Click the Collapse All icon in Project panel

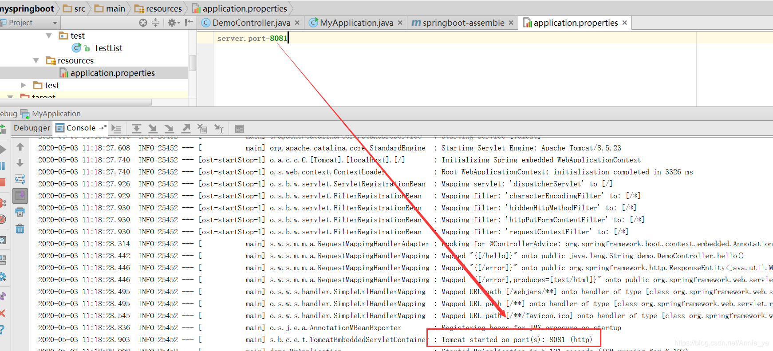[156, 23]
